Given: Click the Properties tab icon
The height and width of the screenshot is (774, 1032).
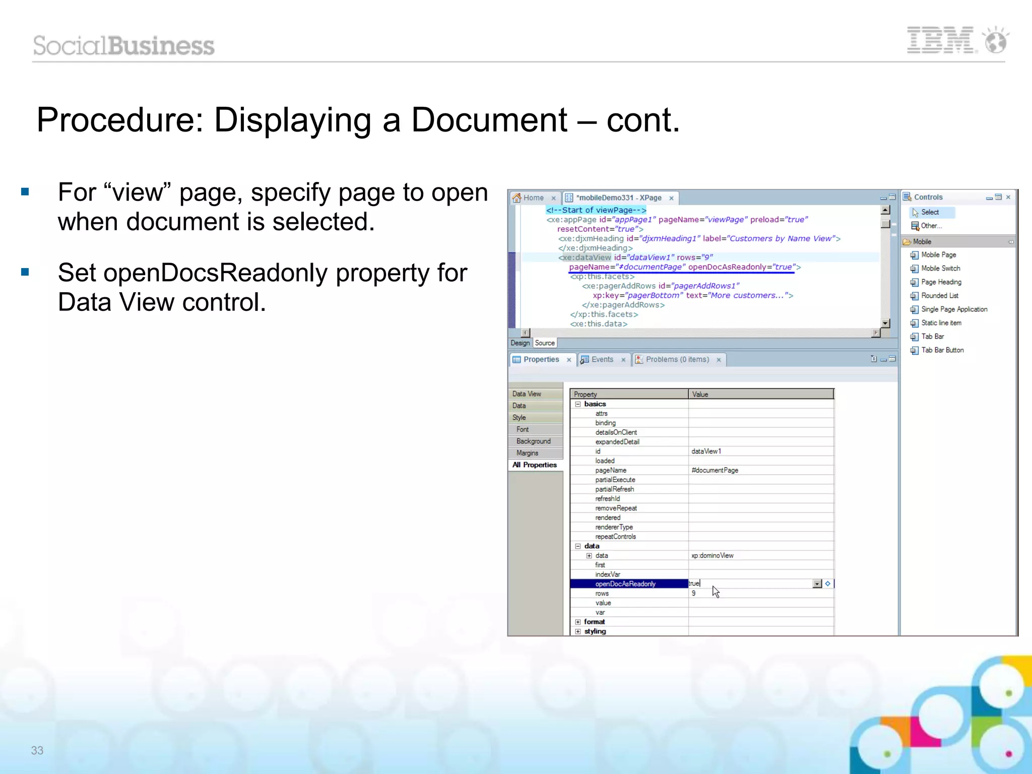Looking at the screenshot, I should [x=517, y=359].
